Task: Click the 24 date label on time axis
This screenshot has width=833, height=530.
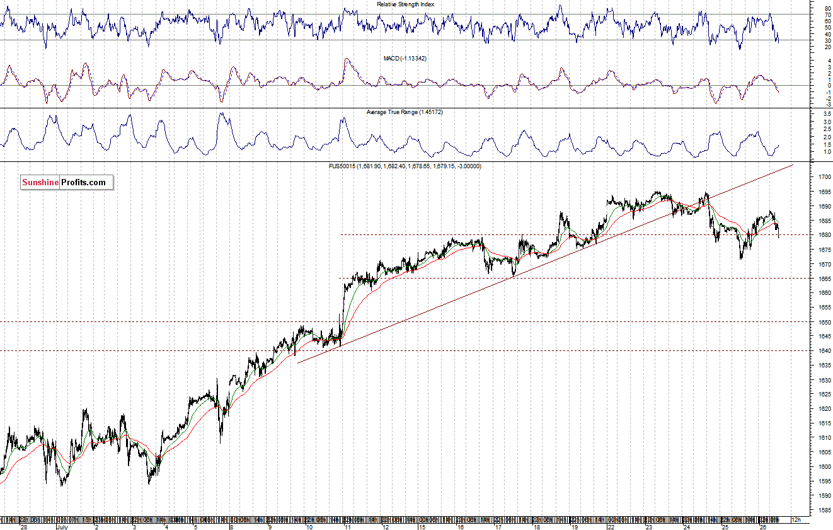Action: coord(686,526)
